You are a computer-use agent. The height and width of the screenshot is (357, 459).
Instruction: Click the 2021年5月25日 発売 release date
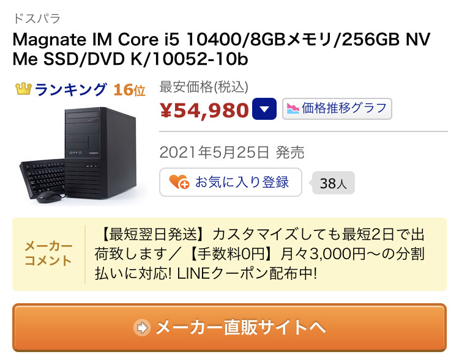[x=231, y=152]
